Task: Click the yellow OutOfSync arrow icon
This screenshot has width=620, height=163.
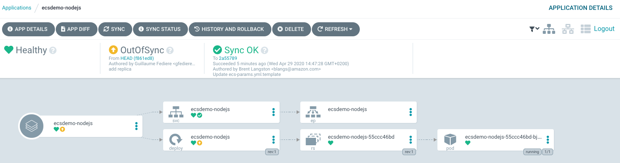Action: (x=113, y=50)
